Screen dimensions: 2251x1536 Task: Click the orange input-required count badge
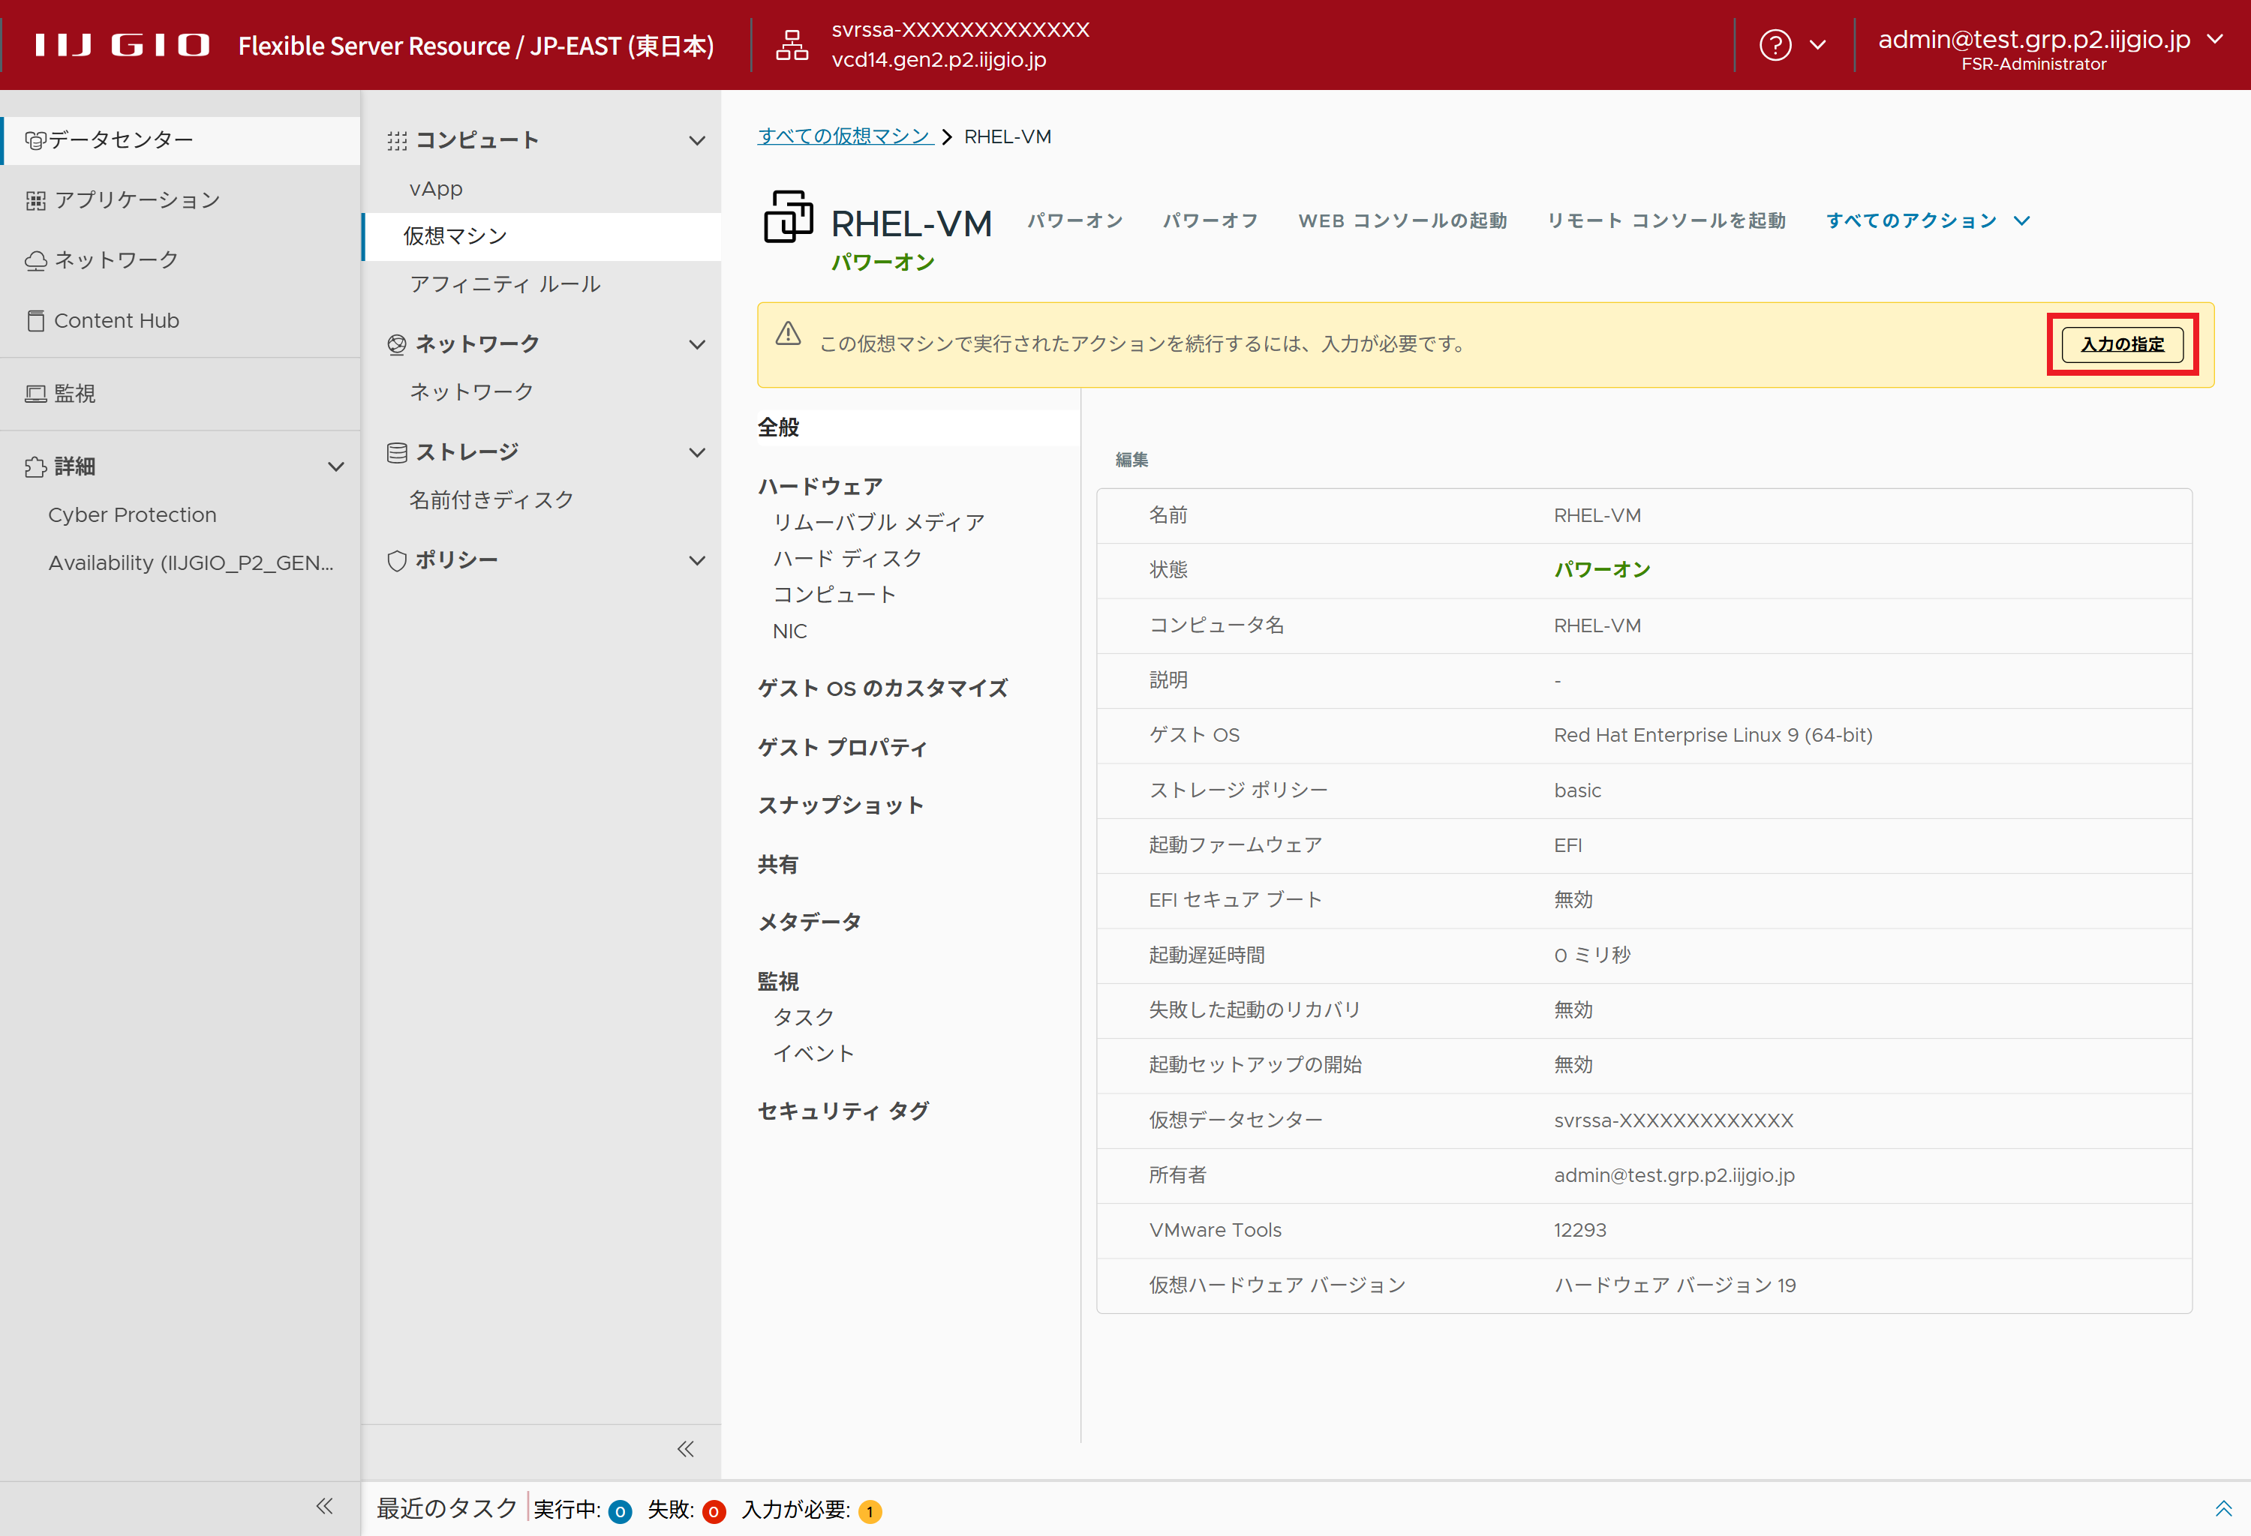870,1510
